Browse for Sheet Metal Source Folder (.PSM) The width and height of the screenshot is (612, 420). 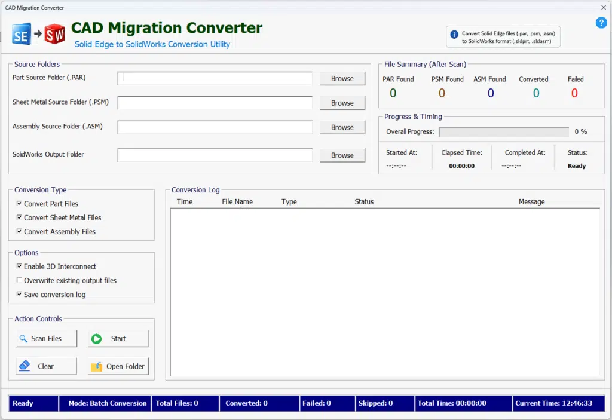tap(342, 103)
